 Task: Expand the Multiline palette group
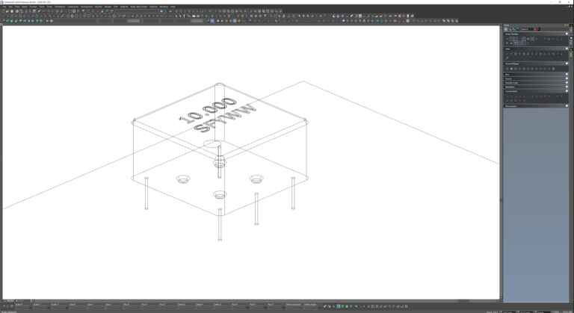567,87
